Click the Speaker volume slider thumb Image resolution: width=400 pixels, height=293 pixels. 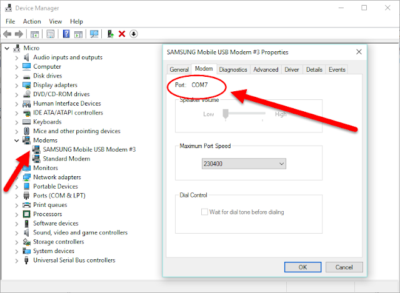coord(225,114)
